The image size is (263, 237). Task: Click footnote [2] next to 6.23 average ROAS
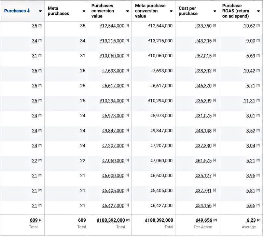[x=258, y=220]
